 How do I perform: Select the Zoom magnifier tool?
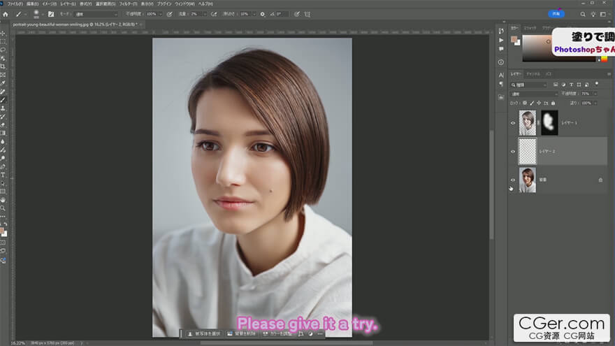(3, 208)
